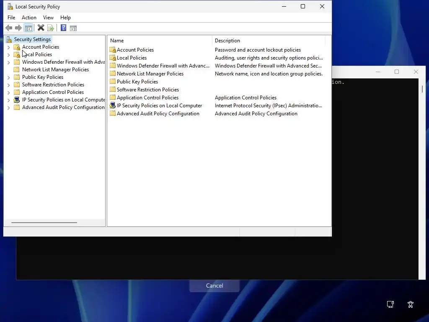This screenshot has height=322, width=429.
Task: Maximize the background console window
Action: [397, 72]
